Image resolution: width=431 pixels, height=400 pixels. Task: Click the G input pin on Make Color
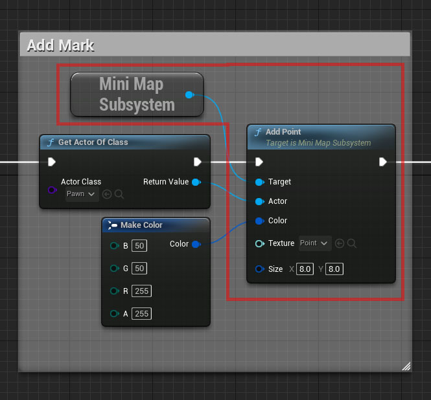pos(114,268)
